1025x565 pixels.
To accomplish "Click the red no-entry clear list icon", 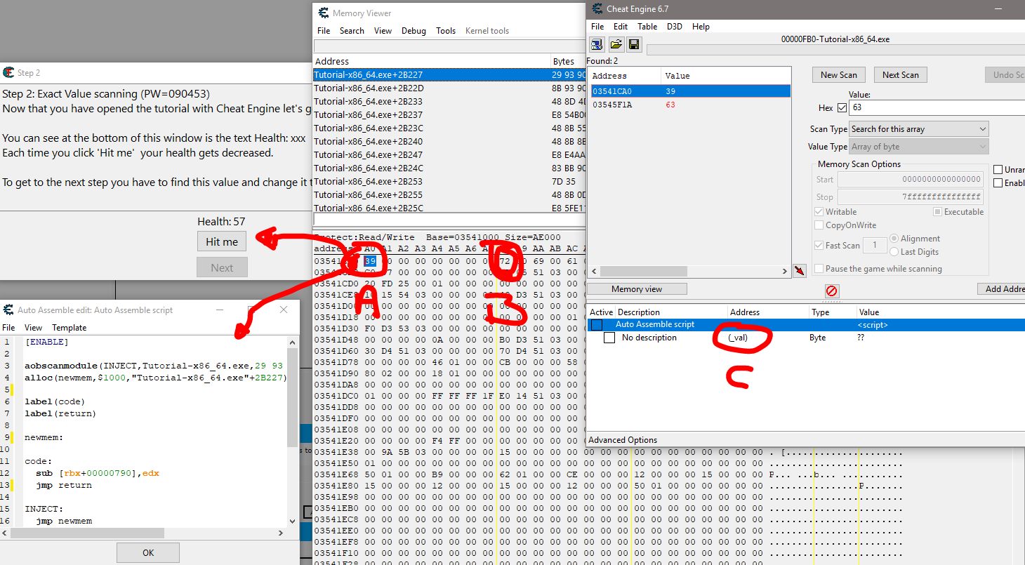I will pos(832,291).
